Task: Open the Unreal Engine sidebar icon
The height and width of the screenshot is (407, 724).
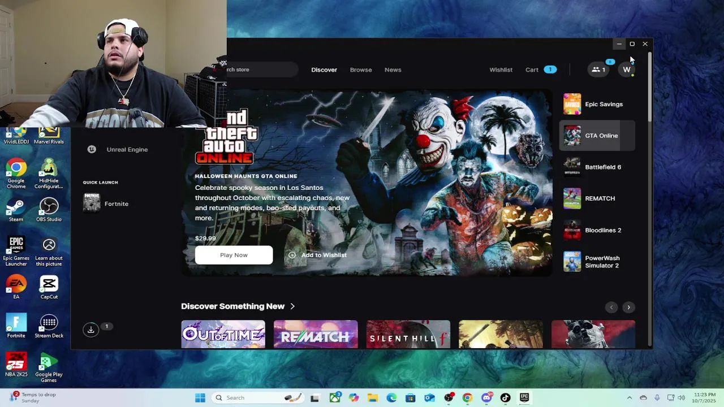Action: [x=92, y=149]
